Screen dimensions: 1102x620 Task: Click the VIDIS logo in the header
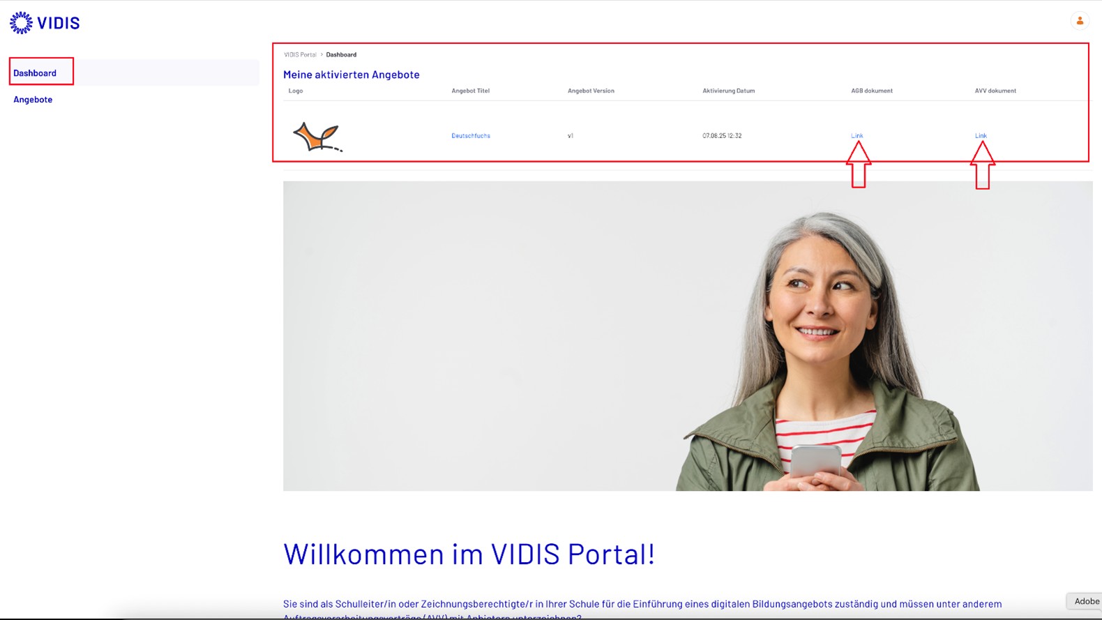(x=45, y=22)
